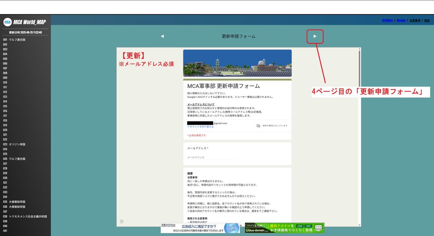Select row 011 in the sidebar list

[x=25, y=87]
